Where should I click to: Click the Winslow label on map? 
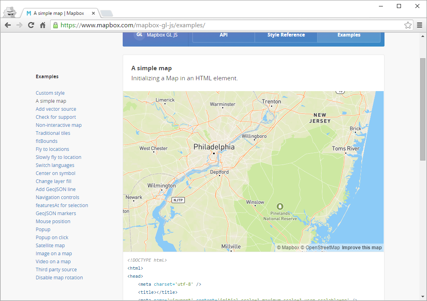(255, 202)
